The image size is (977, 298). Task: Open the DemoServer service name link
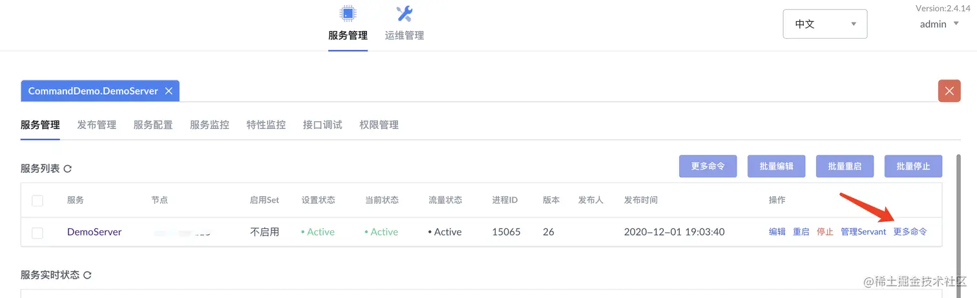[x=94, y=232]
